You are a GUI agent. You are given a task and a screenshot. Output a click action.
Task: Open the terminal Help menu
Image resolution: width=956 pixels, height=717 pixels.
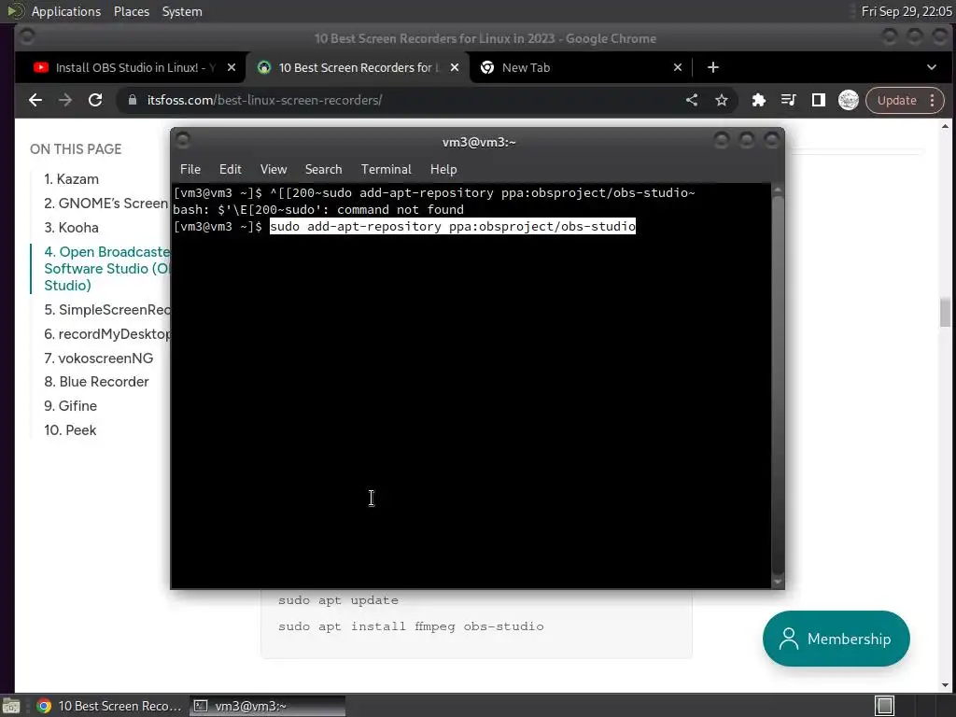[x=443, y=170]
